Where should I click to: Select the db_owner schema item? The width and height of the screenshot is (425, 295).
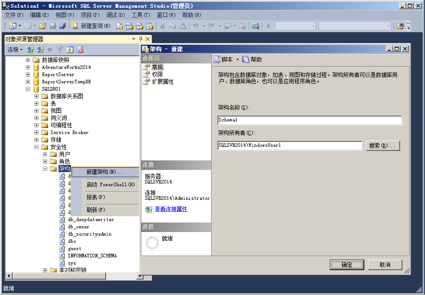click(78, 227)
